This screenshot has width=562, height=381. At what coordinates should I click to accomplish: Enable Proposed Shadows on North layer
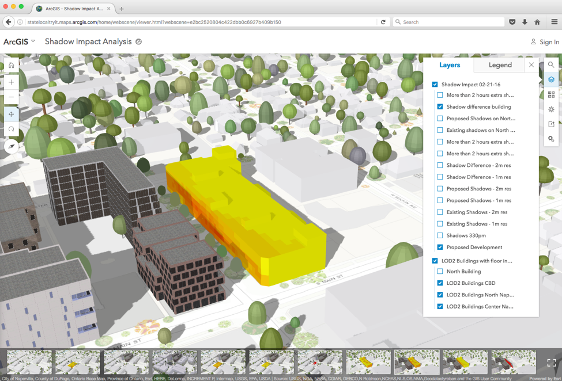440,119
